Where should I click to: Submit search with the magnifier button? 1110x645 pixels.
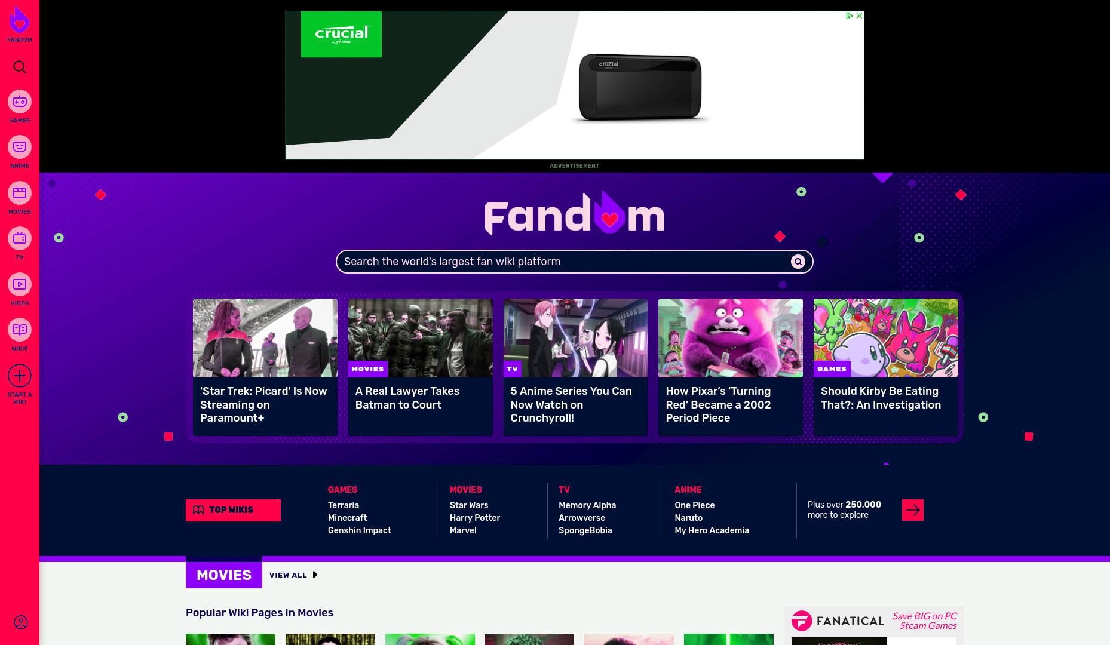point(798,262)
